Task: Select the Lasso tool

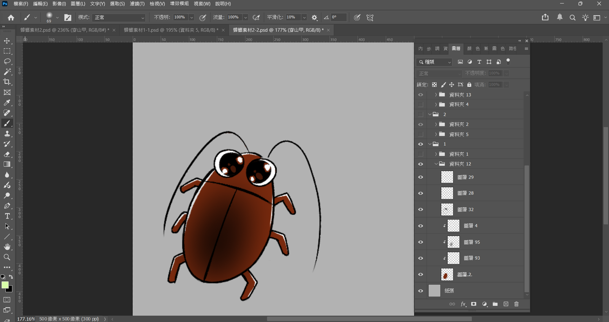Action: 7,61
